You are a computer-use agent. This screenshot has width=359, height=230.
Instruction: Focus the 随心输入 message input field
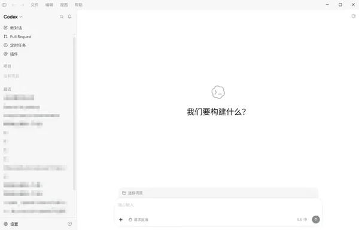(x=218, y=205)
